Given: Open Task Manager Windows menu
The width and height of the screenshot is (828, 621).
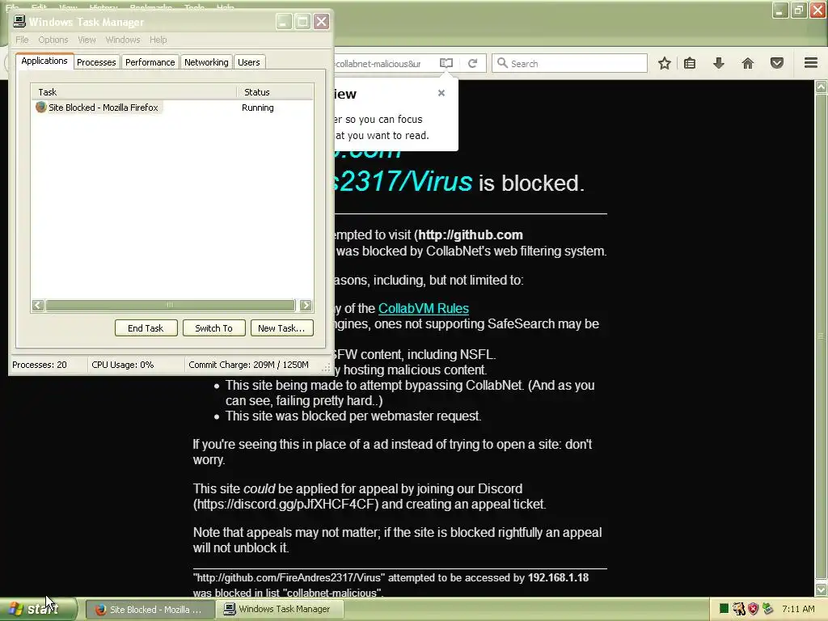Looking at the screenshot, I should (x=123, y=40).
